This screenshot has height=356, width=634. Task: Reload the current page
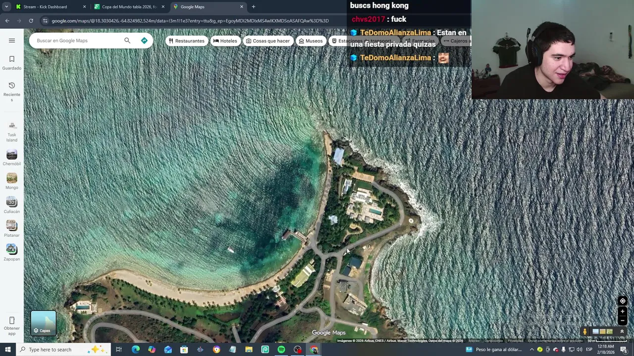[x=31, y=21]
